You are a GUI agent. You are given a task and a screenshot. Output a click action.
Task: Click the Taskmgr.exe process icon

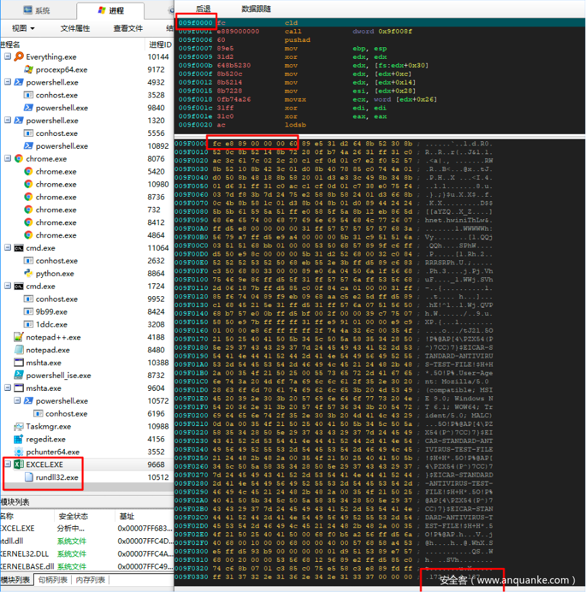coord(19,426)
